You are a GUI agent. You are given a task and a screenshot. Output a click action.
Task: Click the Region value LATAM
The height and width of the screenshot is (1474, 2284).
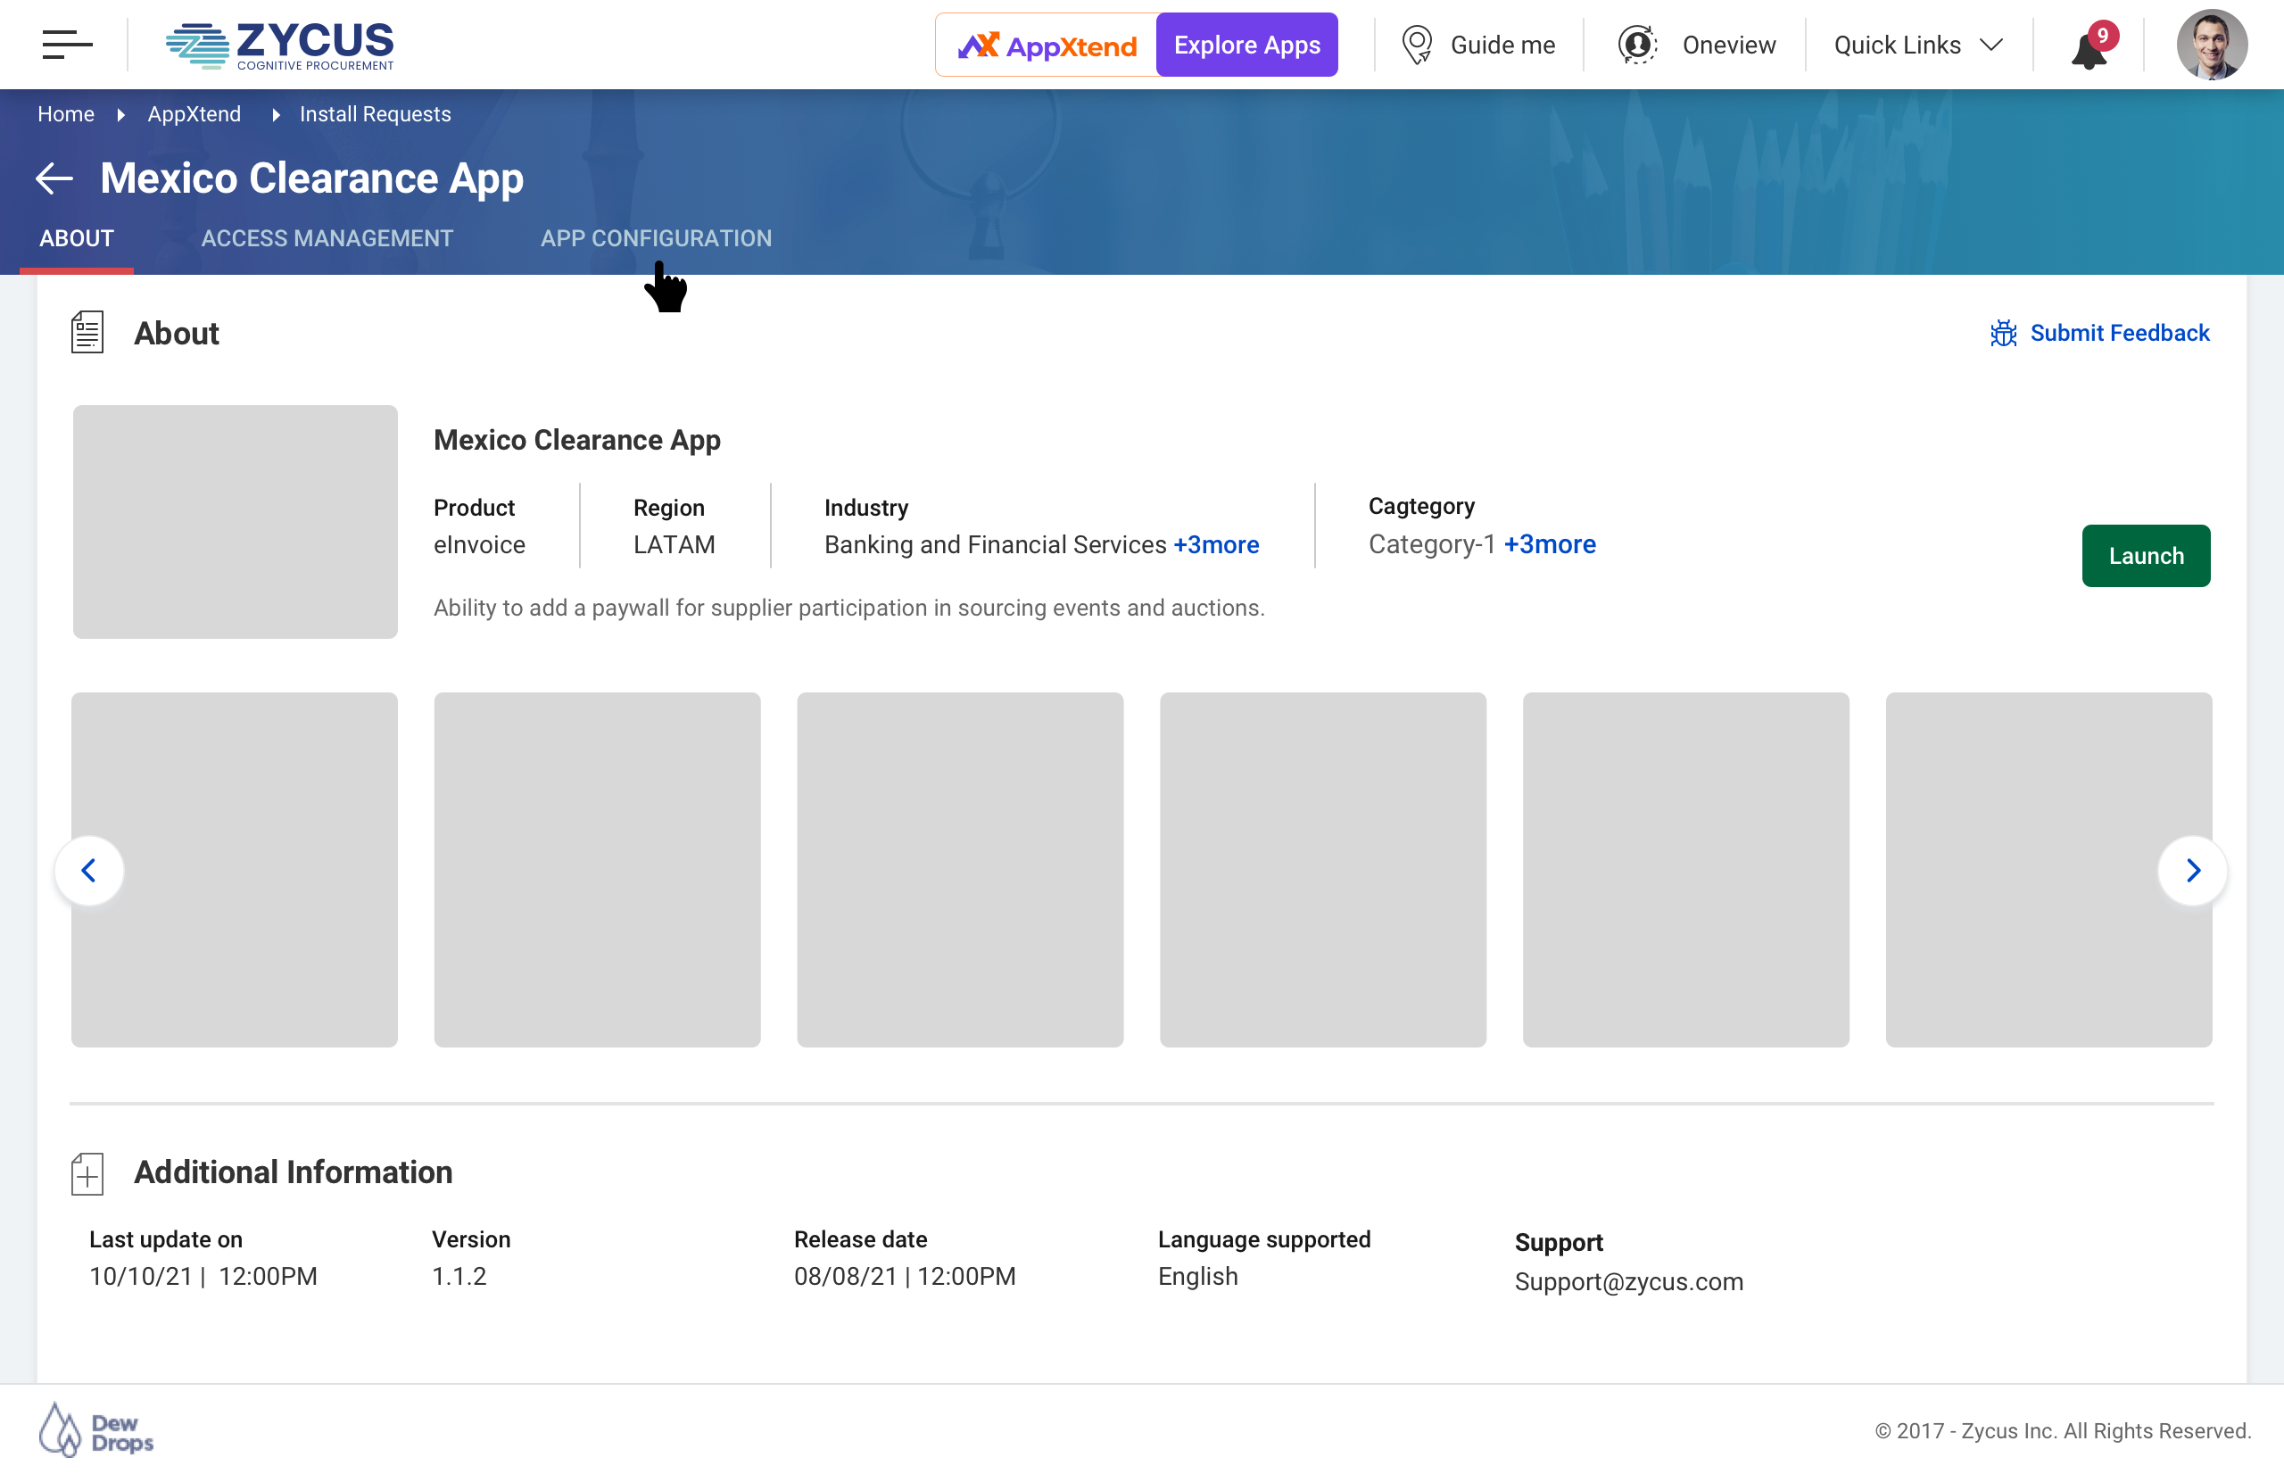(x=674, y=543)
